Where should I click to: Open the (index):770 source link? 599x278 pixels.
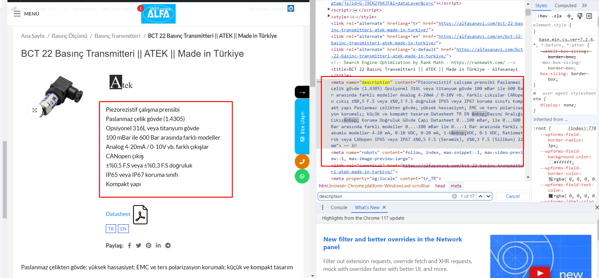click(x=582, y=128)
